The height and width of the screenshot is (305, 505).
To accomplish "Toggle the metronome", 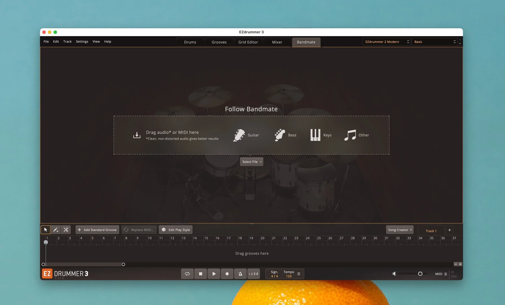I will 240,274.
